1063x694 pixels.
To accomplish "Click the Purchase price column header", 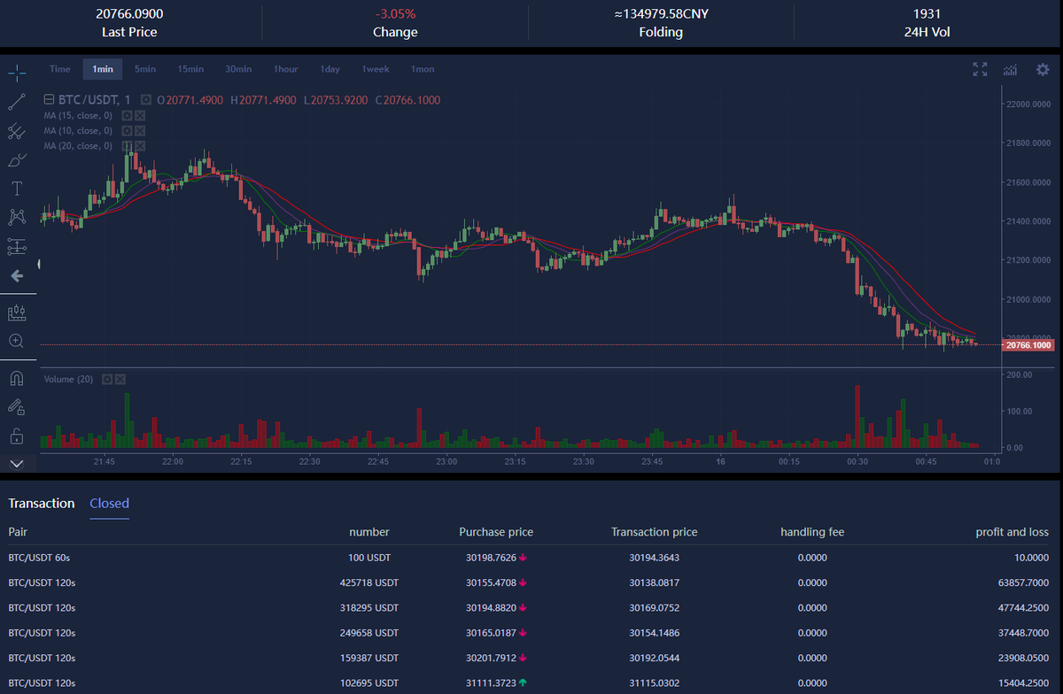I will tap(496, 532).
